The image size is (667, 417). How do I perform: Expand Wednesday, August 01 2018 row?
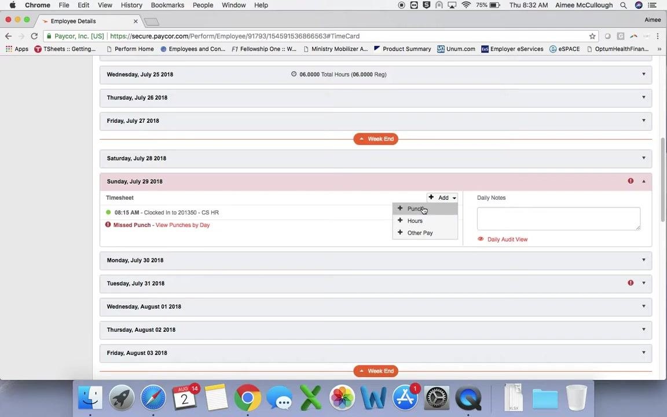[x=376, y=306]
